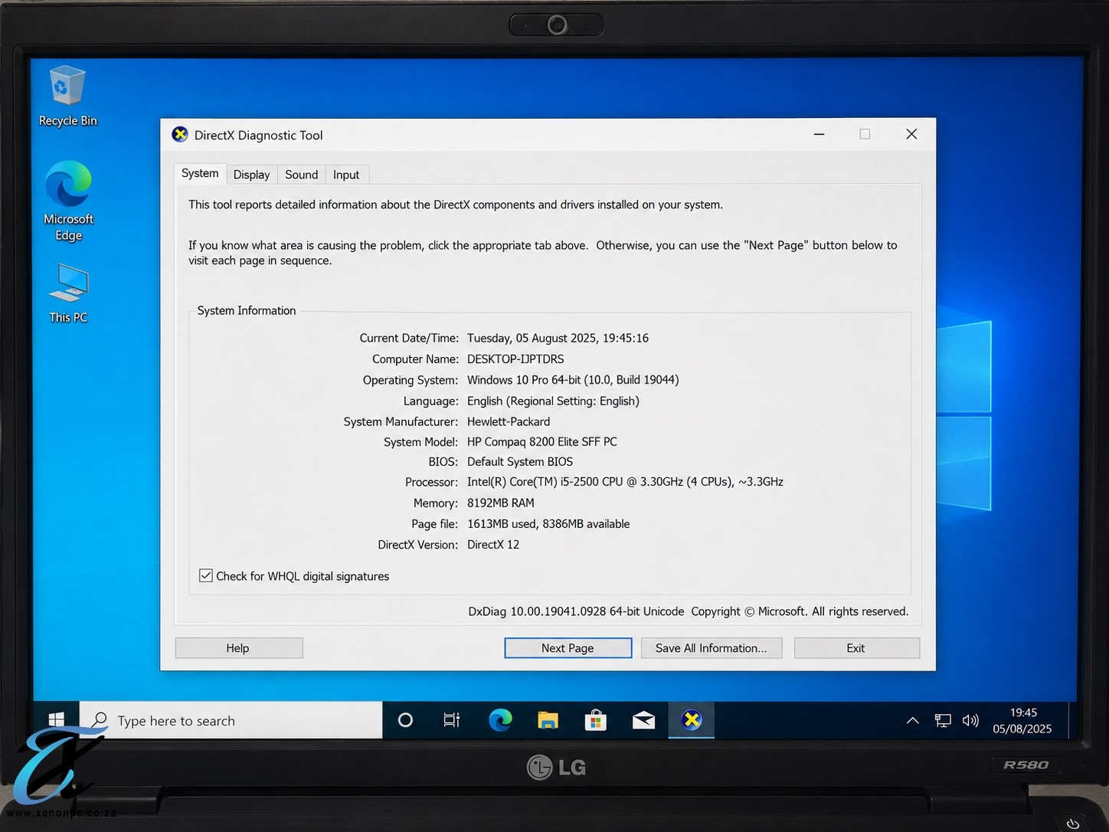Viewport: 1109px width, 832px height.
Task: Click the computer name DESKTOP-IJPTDRS
Action: pyautogui.click(x=515, y=359)
